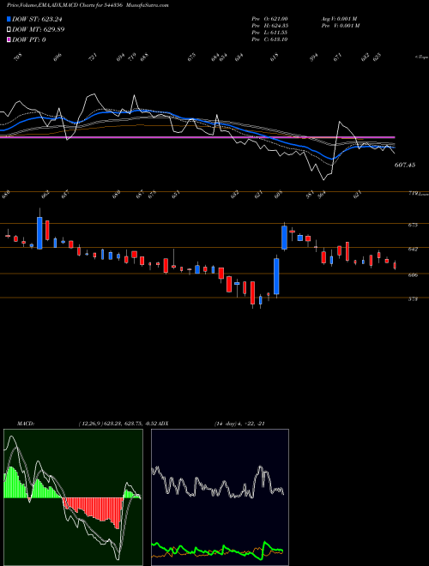Viewport: 429px width, 566px height.
Task: Click the 578 price axis label
Action: [x=413, y=299]
